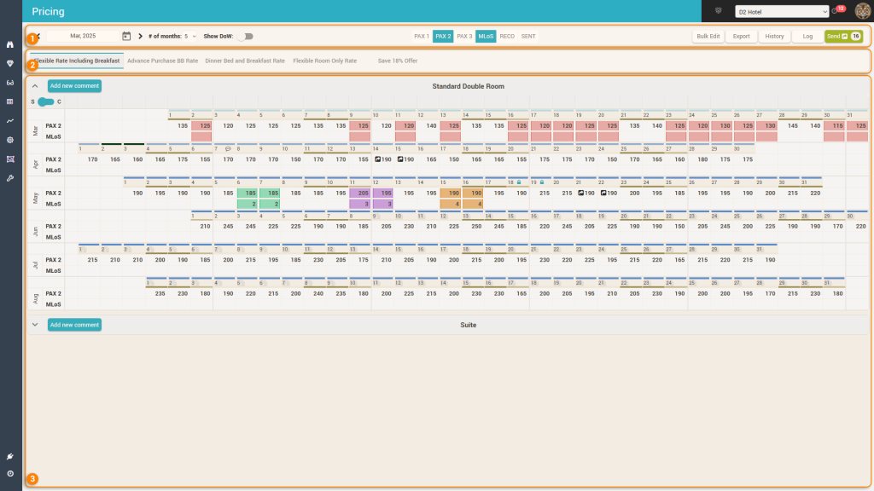Open the trend line chart icon in sidebar
This screenshot has width=874, height=491.
click(x=10, y=121)
